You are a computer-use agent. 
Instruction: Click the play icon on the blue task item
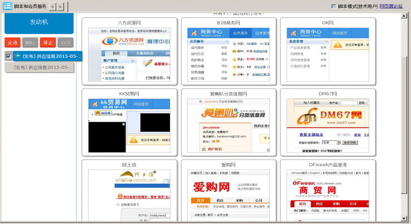click(18, 56)
